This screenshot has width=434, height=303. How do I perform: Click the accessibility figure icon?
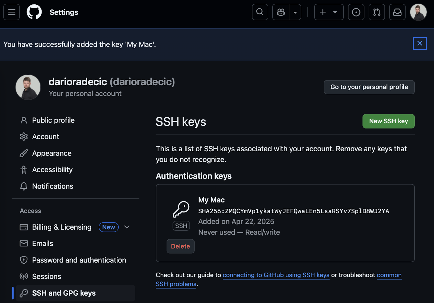[24, 170]
